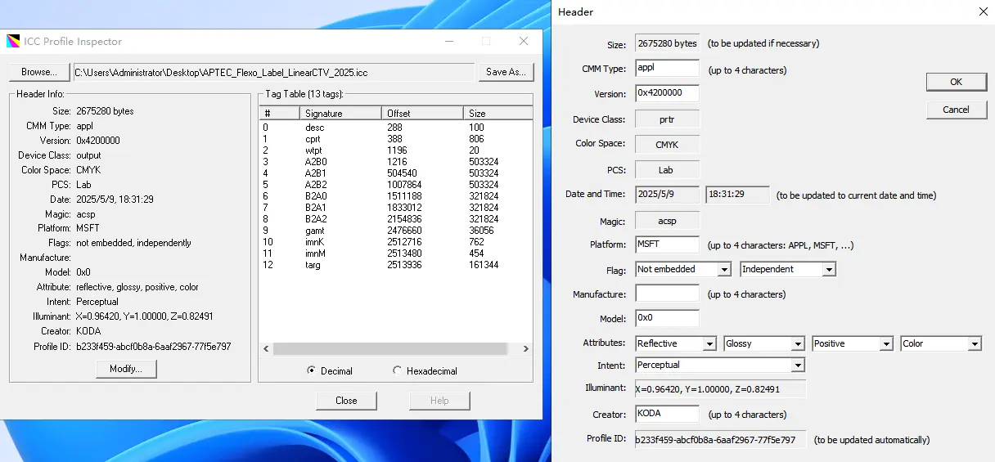Screen dimensions: 995x462
Task: Close the Header dialog with X button
Action: pyautogui.click(x=983, y=11)
